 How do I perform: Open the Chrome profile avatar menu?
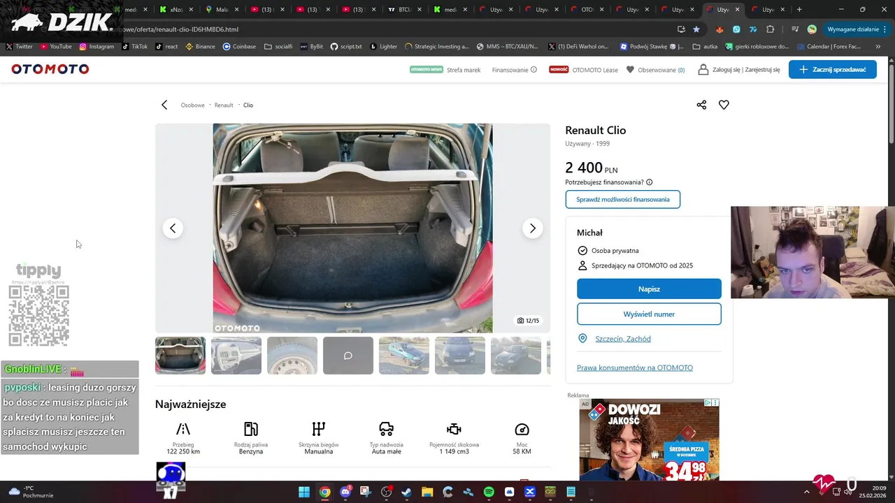[x=812, y=29]
